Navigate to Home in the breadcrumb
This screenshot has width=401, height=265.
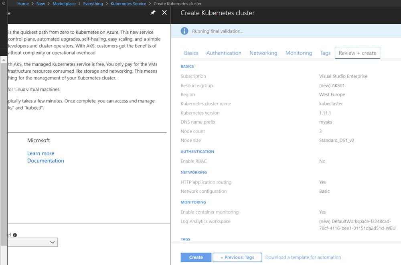click(23, 4)
